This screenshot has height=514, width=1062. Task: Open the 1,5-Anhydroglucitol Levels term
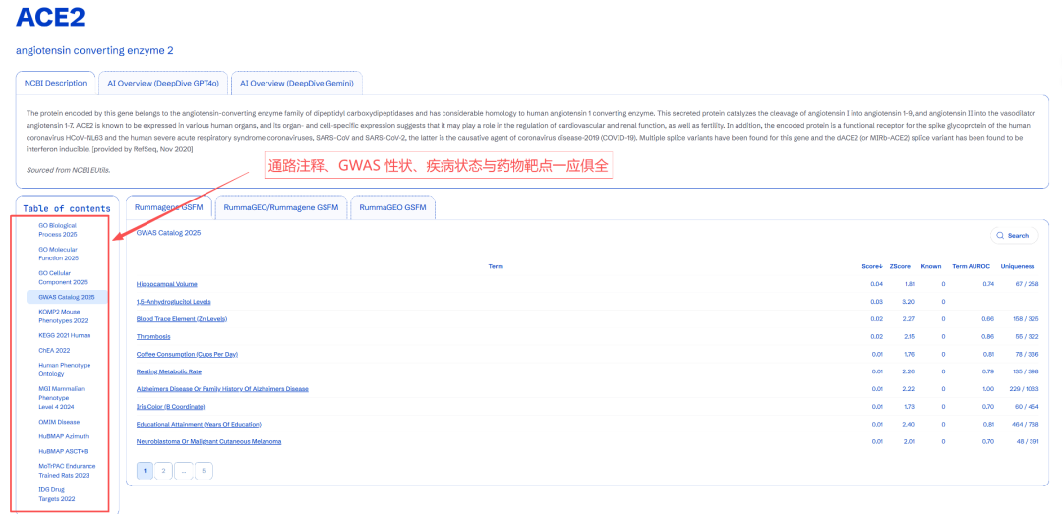(173, 302)
